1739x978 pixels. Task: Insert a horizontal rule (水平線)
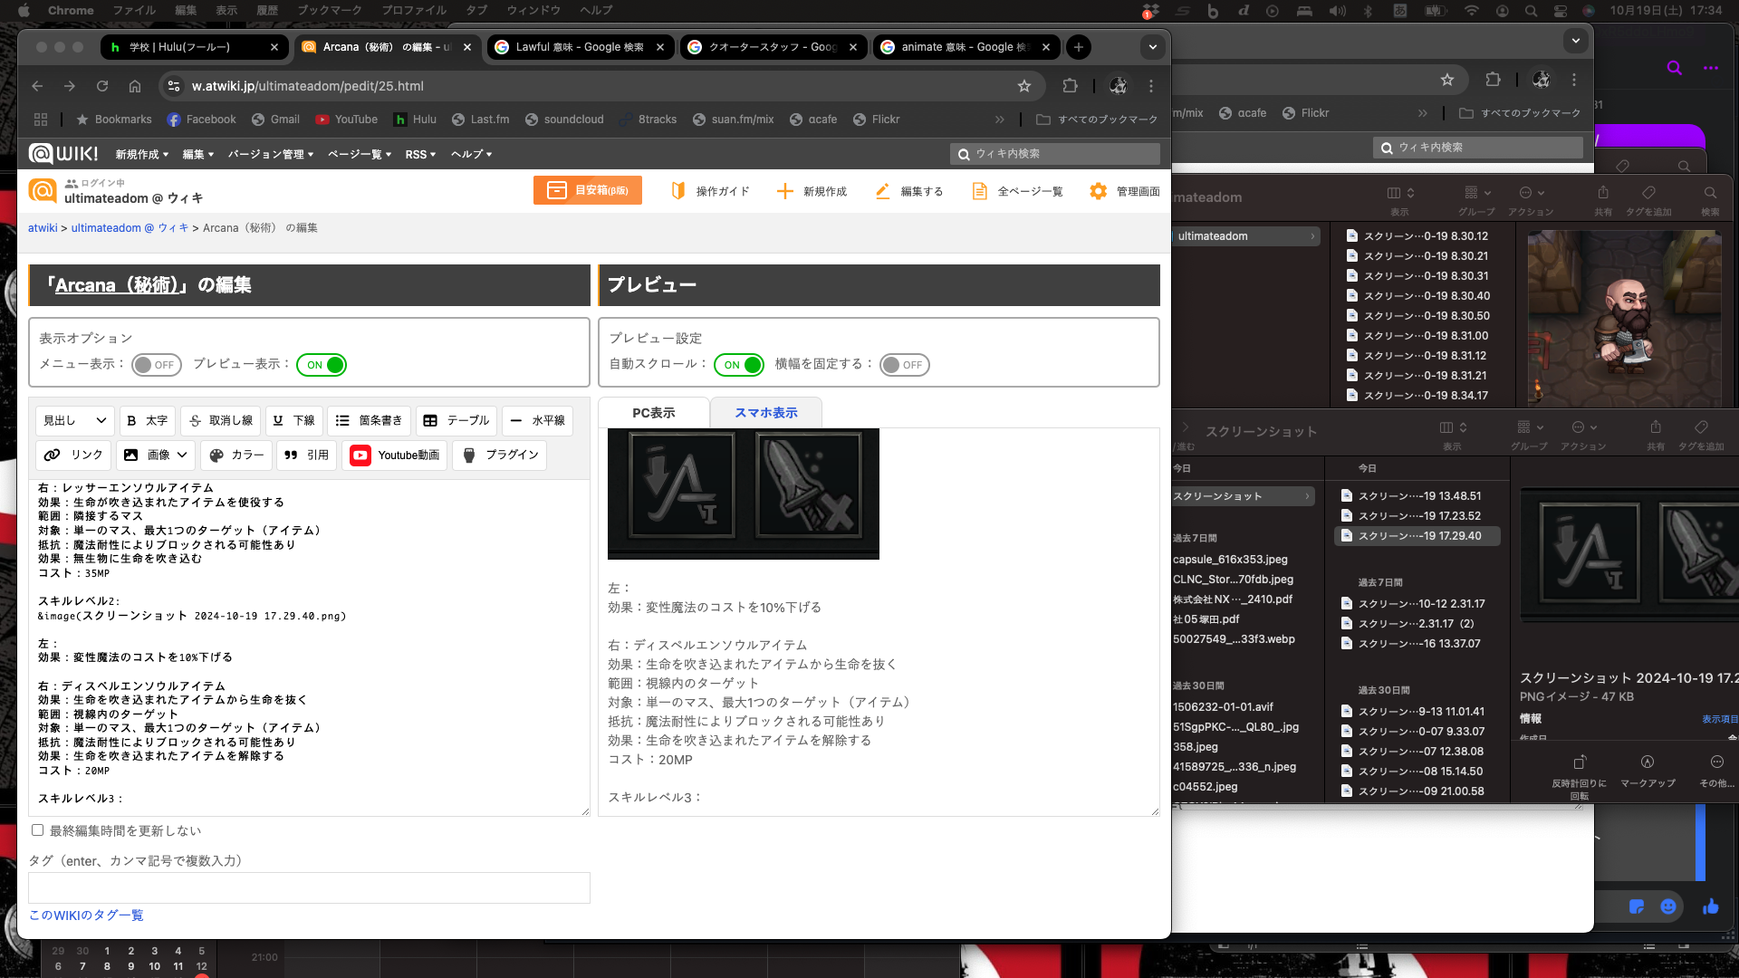(537, 420)
